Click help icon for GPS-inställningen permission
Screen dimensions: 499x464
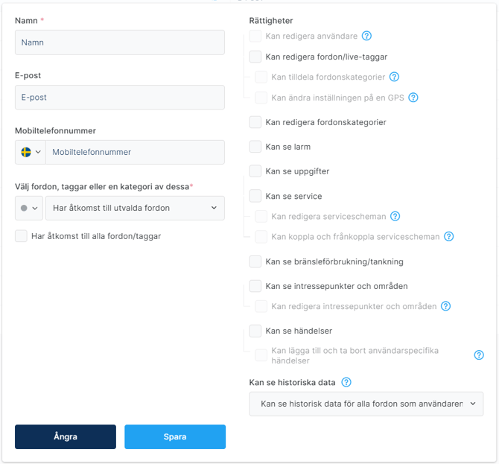(413, 98)
